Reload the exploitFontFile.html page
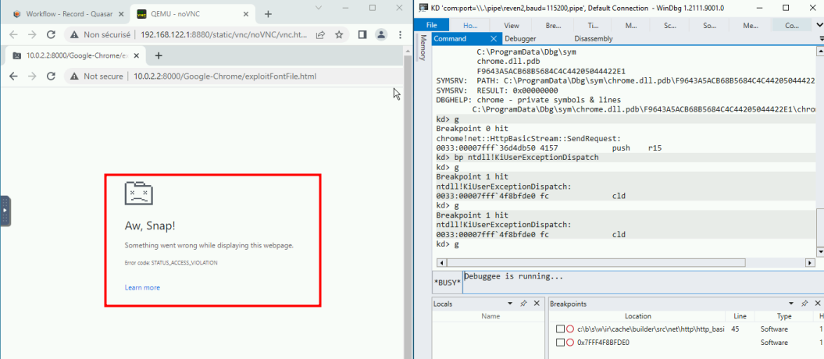 pos(51,76)
